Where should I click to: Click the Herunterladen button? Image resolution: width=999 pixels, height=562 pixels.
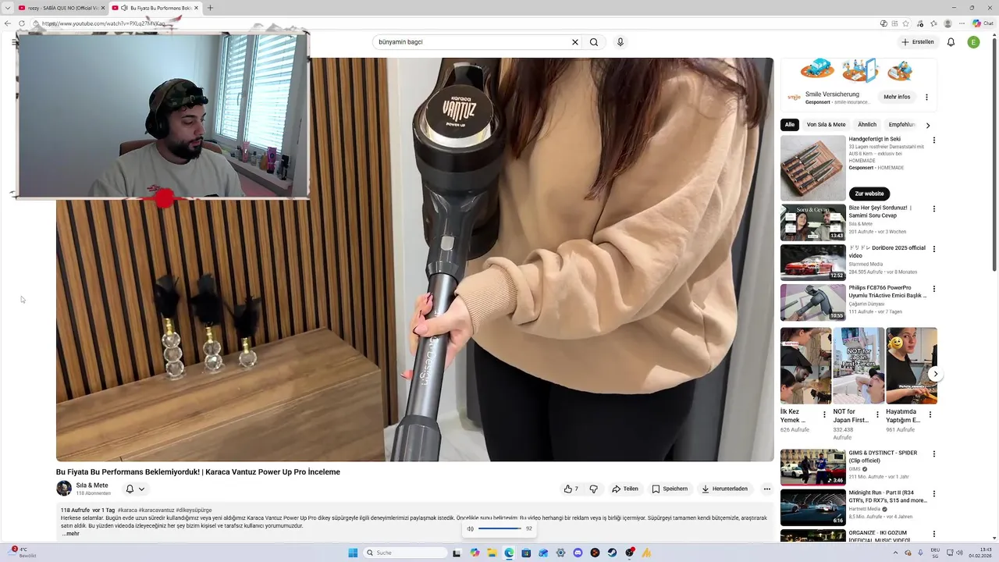pos(725,489)
